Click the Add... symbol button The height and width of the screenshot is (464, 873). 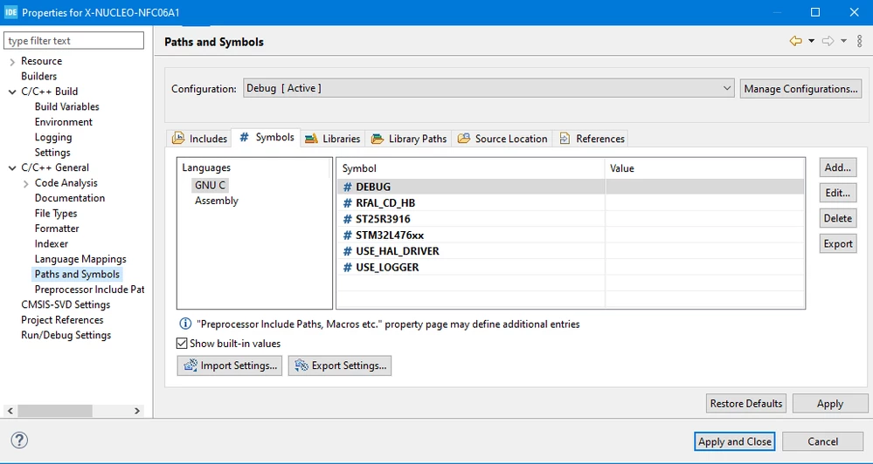pyautogui.click(x=838, y=167)
